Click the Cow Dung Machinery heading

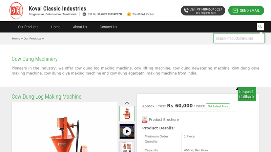tap(35, 59)
